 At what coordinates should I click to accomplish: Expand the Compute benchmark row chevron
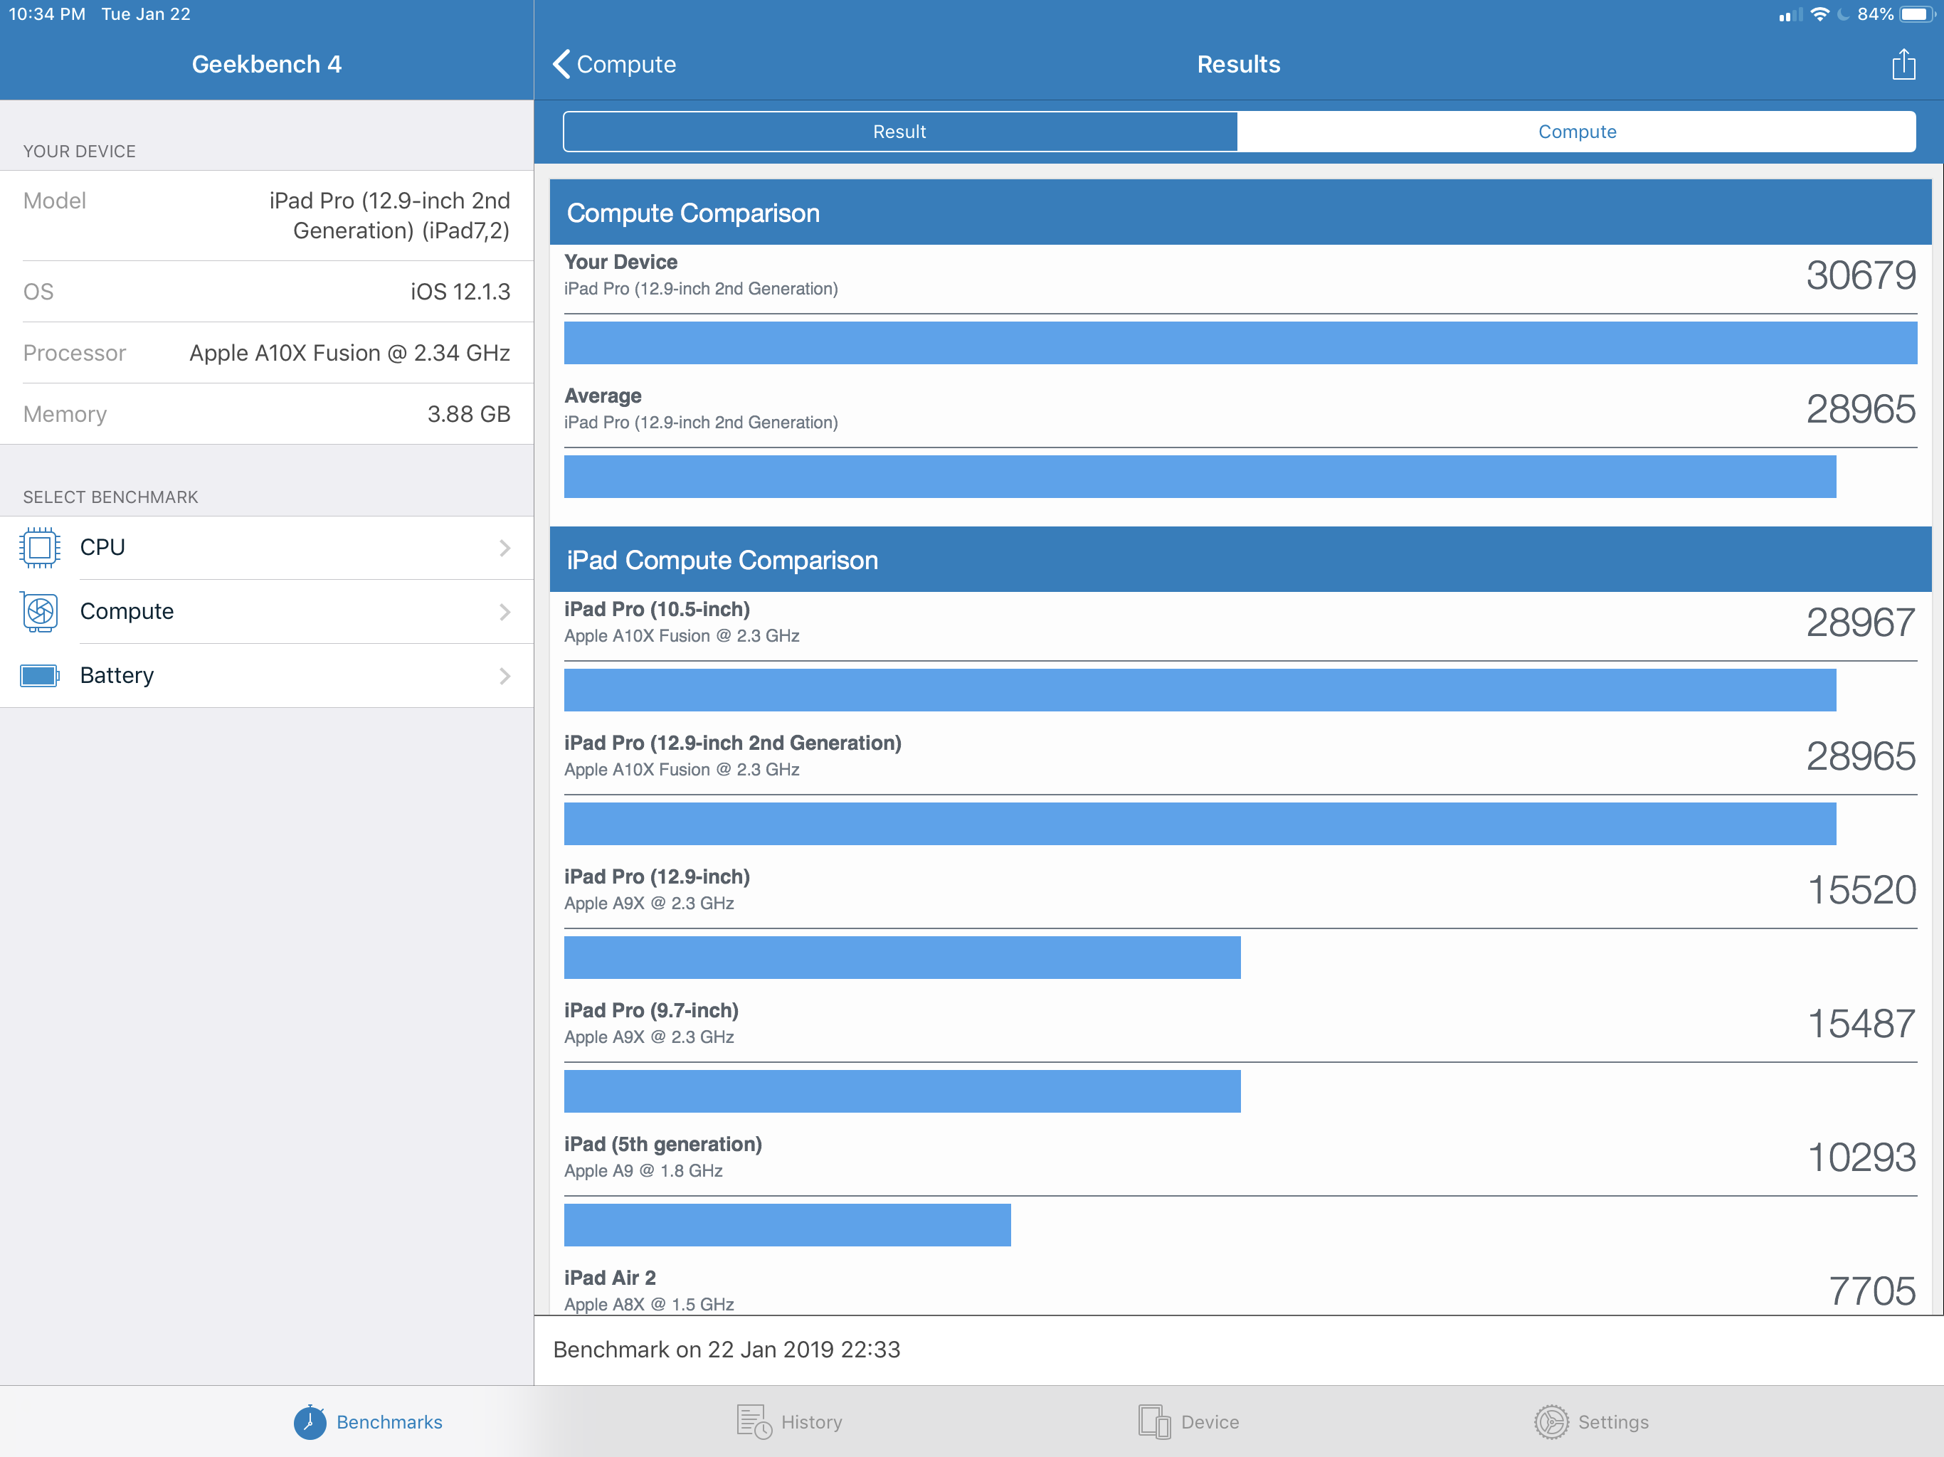pos(505,612)
